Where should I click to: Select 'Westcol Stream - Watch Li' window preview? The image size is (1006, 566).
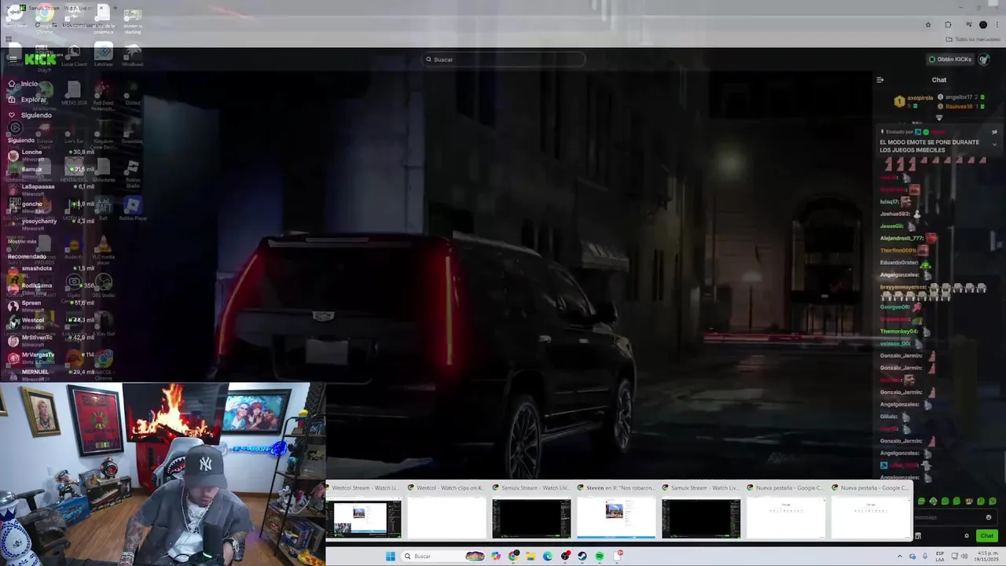(363, 511)
